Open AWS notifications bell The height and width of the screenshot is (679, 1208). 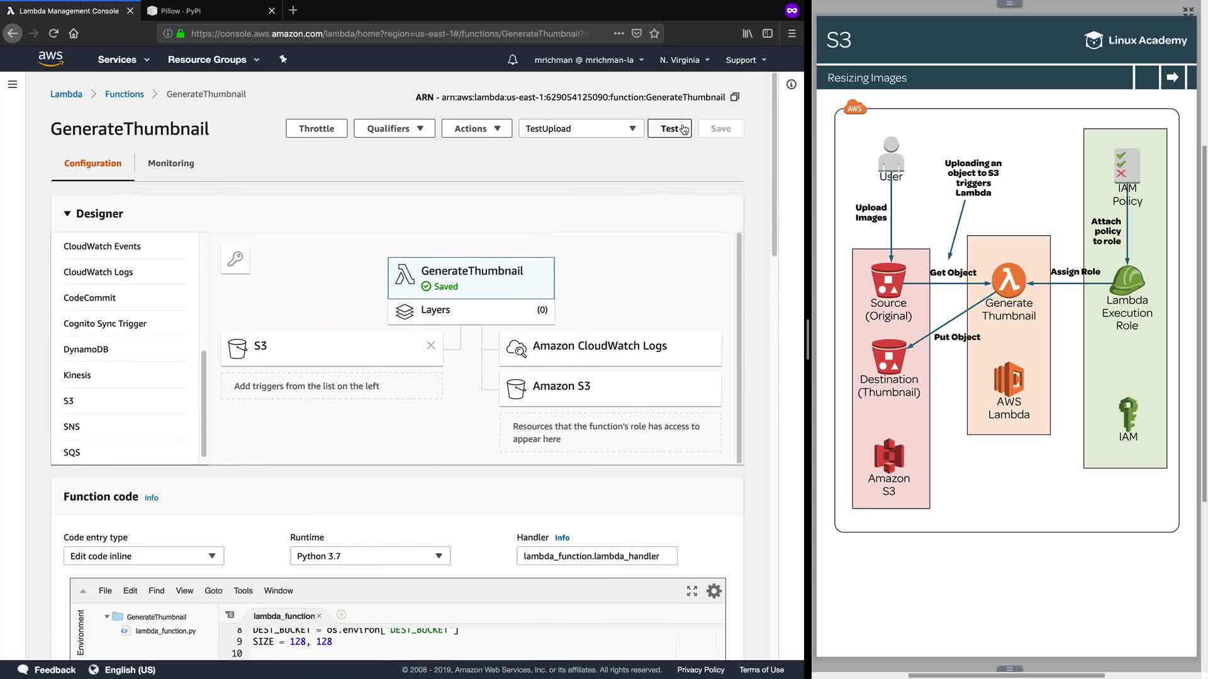point(513,60)
